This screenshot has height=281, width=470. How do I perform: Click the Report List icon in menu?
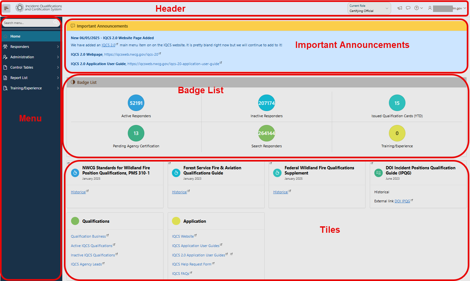coord(5,78)
